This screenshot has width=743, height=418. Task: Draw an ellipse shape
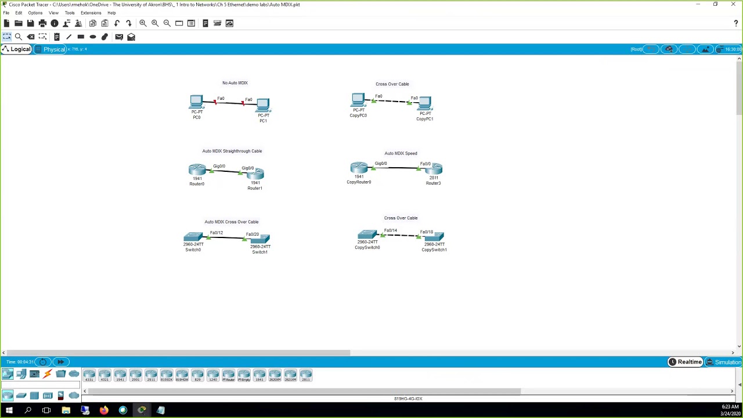tap(93, 37)
